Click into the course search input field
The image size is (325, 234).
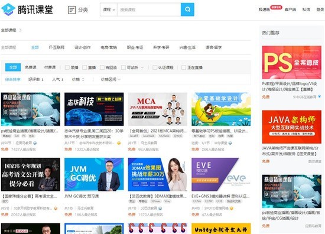[x=149, y=9]
